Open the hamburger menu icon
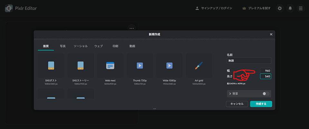The width and height of the screenshot is (309, 129). (301, 8)
